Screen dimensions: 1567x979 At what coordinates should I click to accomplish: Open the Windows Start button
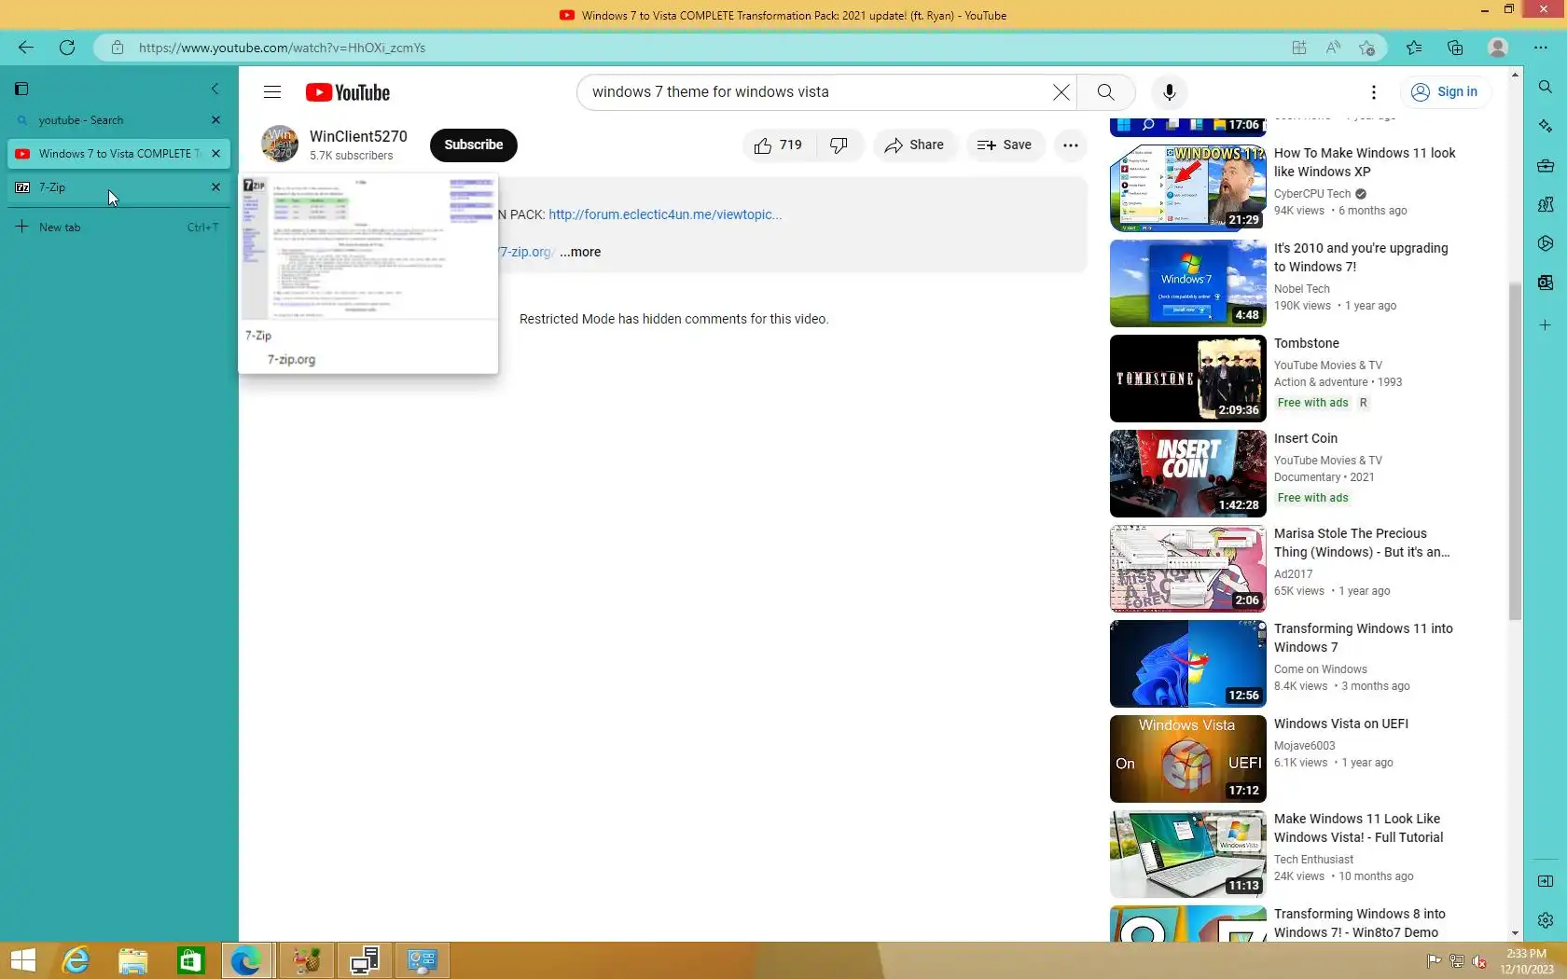[22, 960]
